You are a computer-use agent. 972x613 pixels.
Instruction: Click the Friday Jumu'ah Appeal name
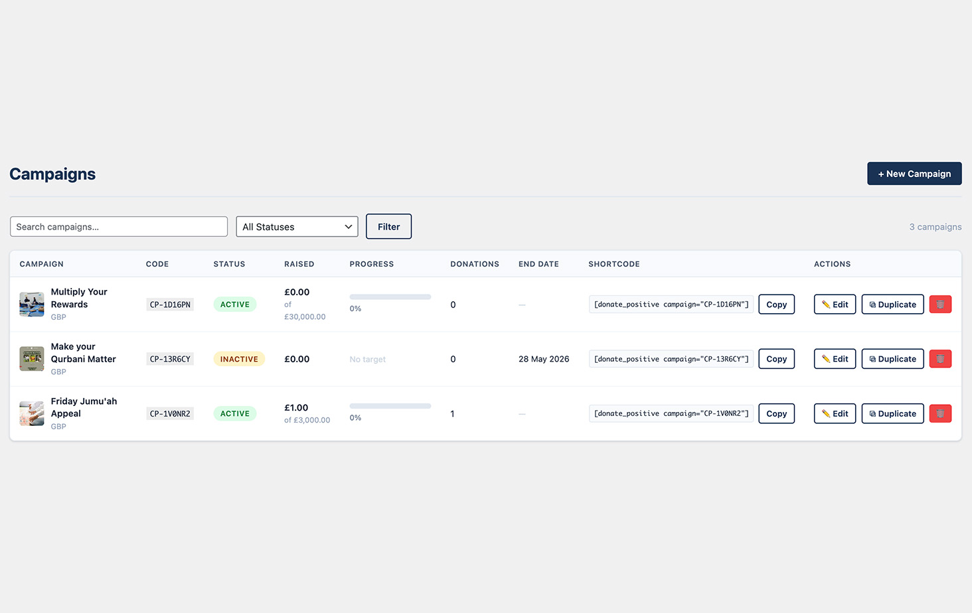click(x=84, y=407)
